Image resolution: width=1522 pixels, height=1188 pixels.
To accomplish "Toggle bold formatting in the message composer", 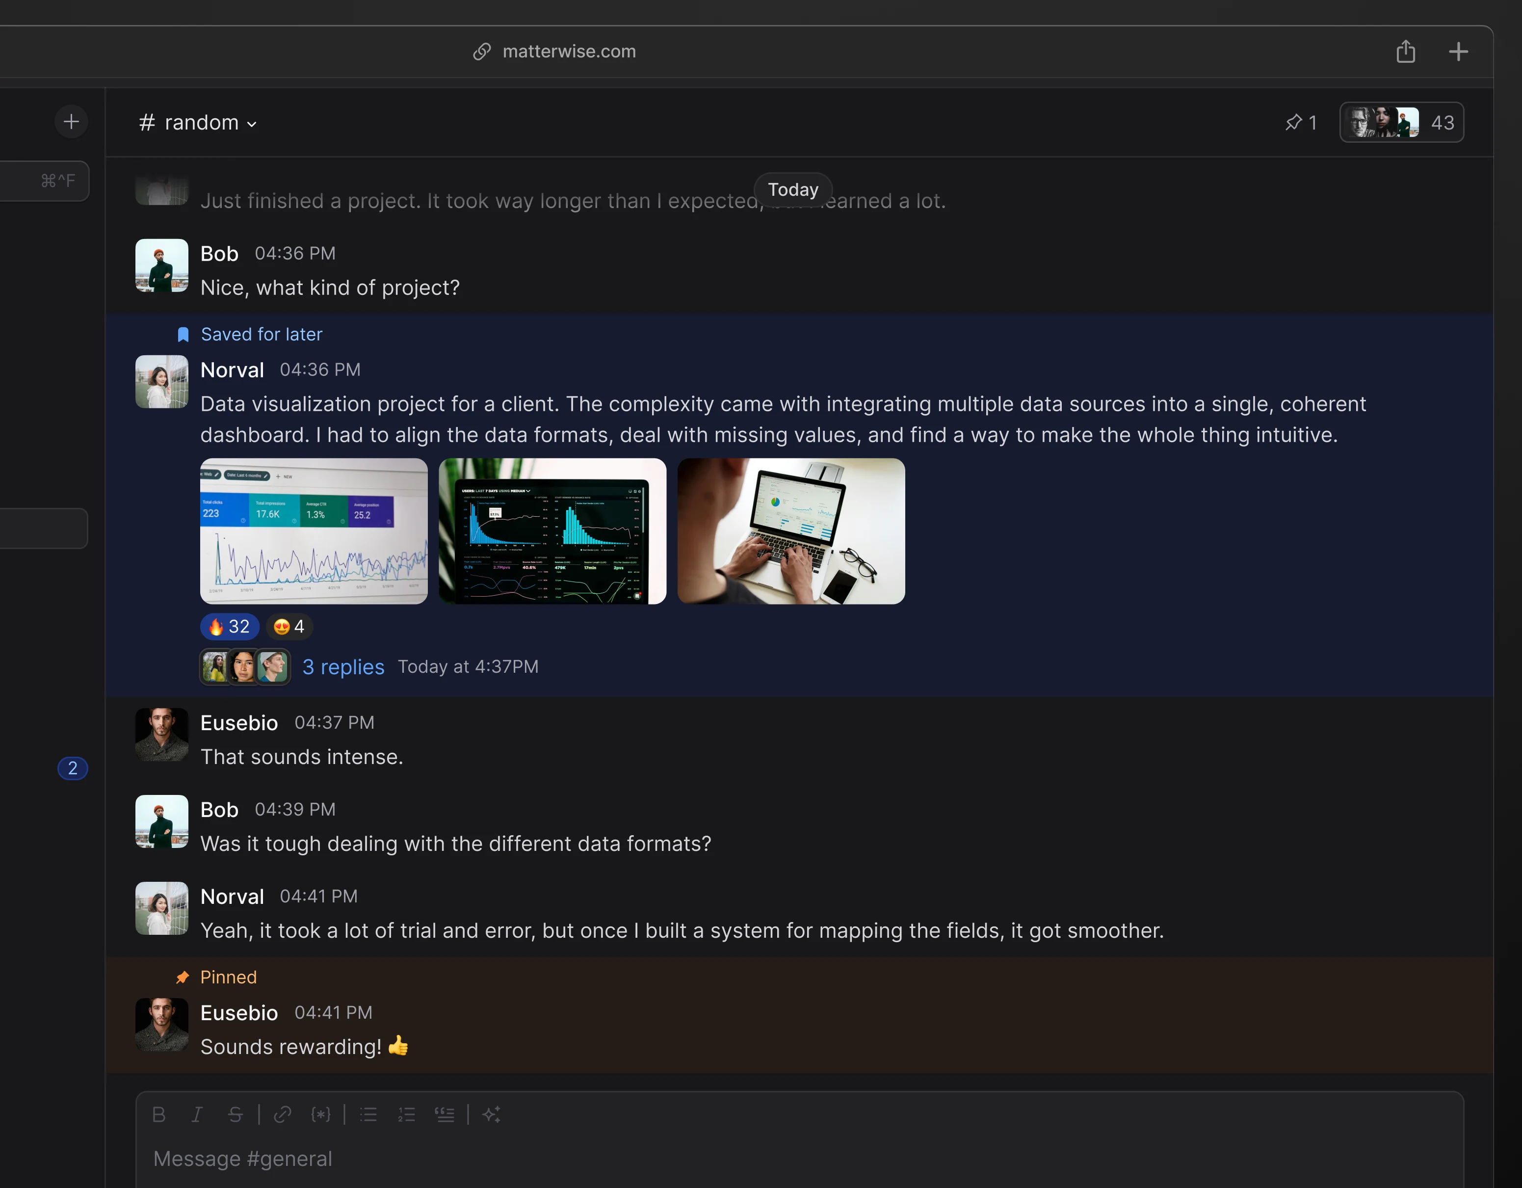I will pyautogui.click(x=159, y=1114).
